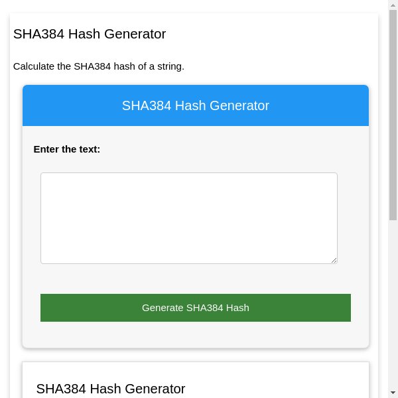Screen dimensions: 398x398
Task: Click the lower SHA384 Hash Generator heading
Action: pyautogui.click(x=111, y=389)
